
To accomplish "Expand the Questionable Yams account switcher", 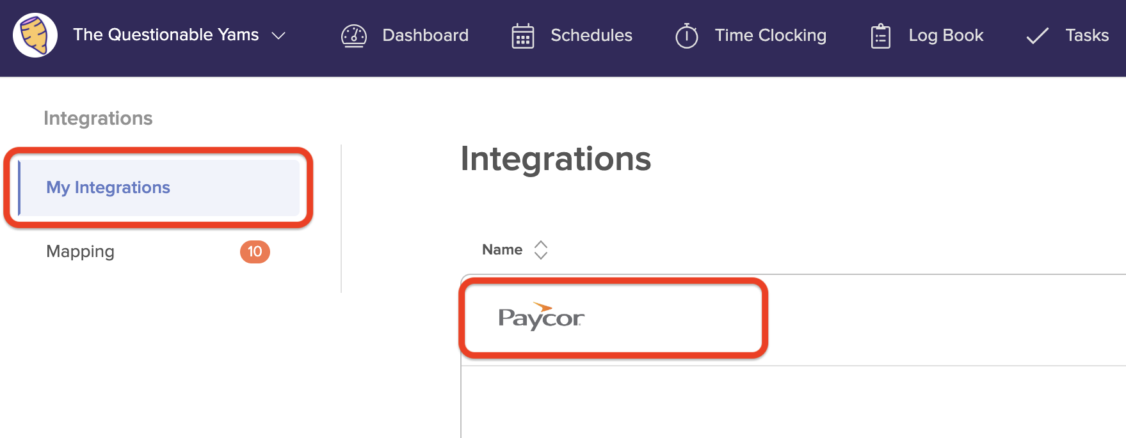I will click(x=279, y=36).
